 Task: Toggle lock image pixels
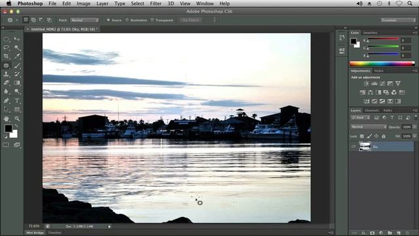[x=369, y=136]
